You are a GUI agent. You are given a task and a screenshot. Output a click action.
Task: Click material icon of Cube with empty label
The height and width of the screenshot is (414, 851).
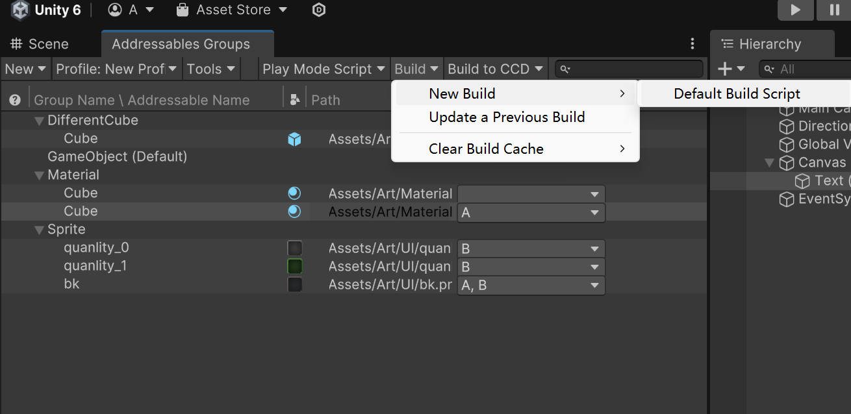pos(294,193)
